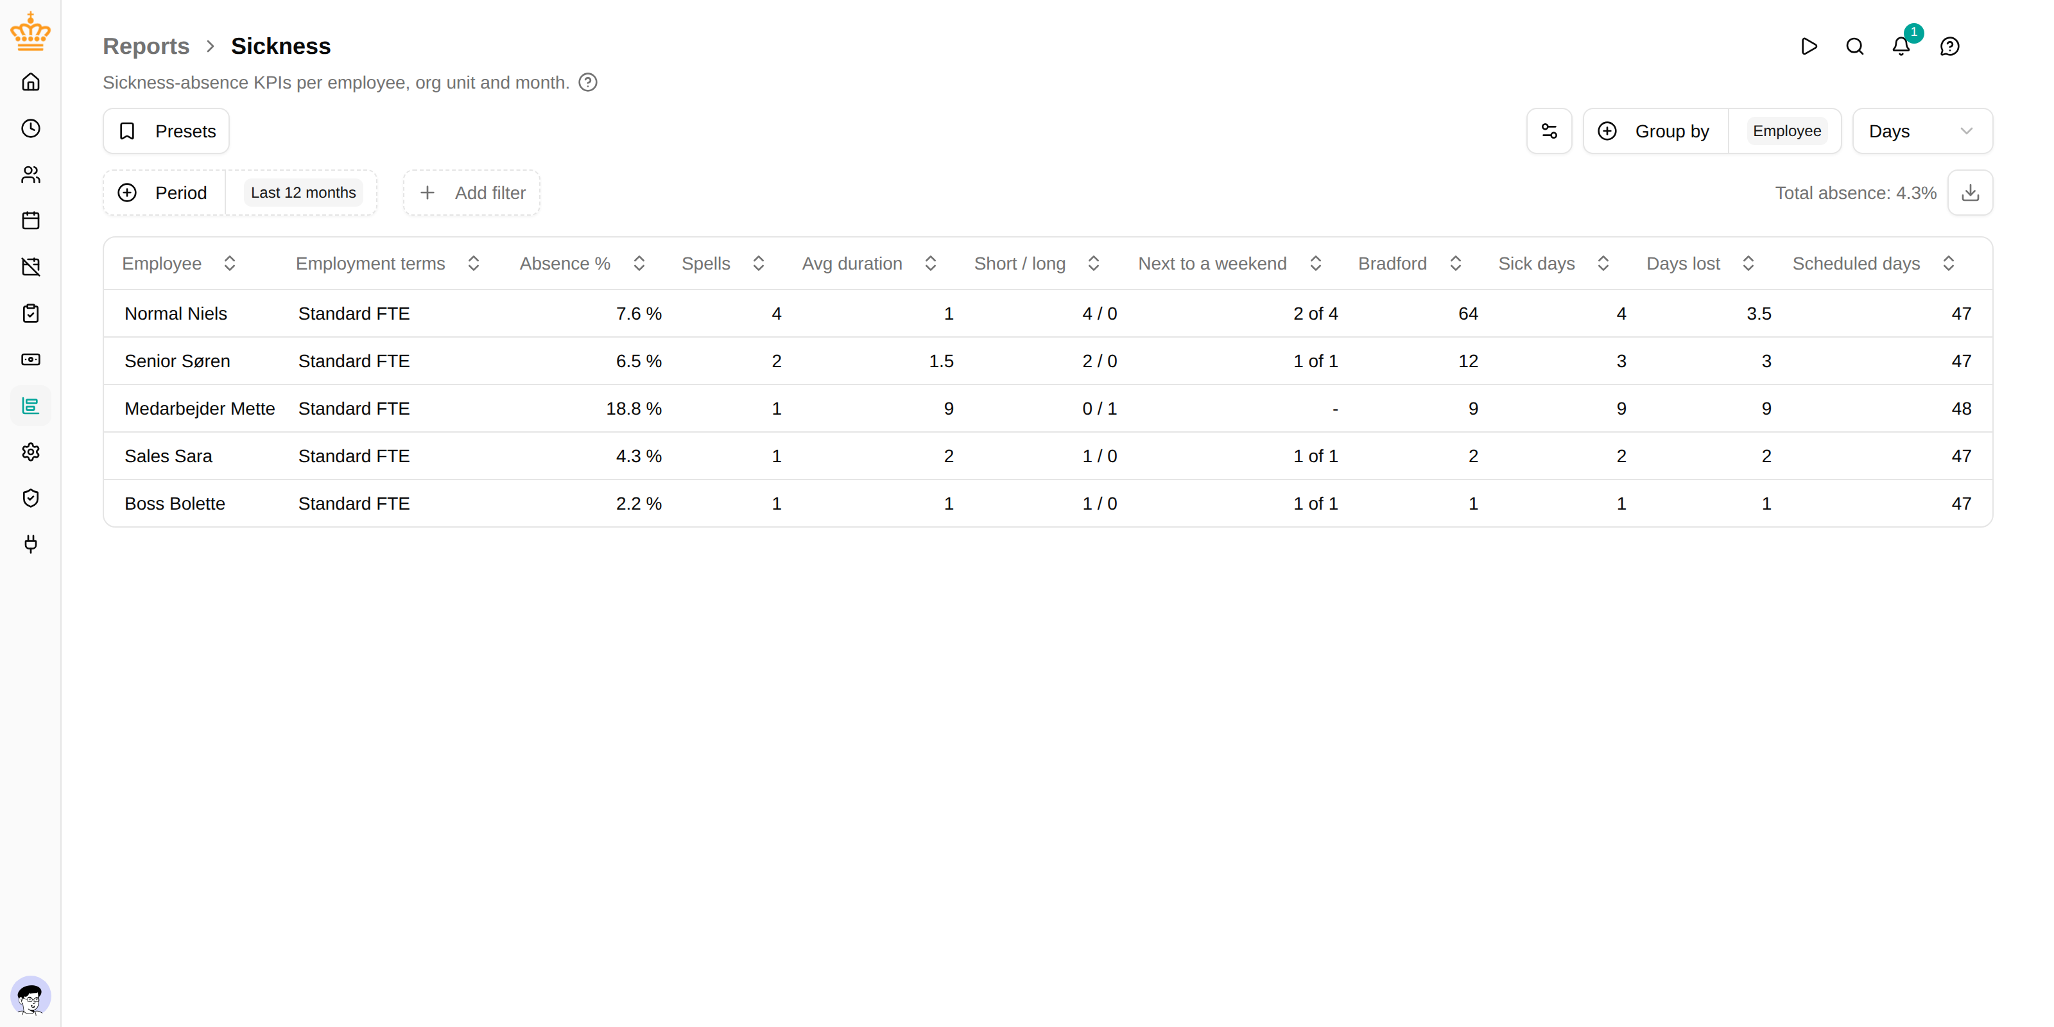This screenshot has height=1027, width=2054.
Task: Sort by Scheduled days column
Action: pyautogui.click(x=1874, y=264)
